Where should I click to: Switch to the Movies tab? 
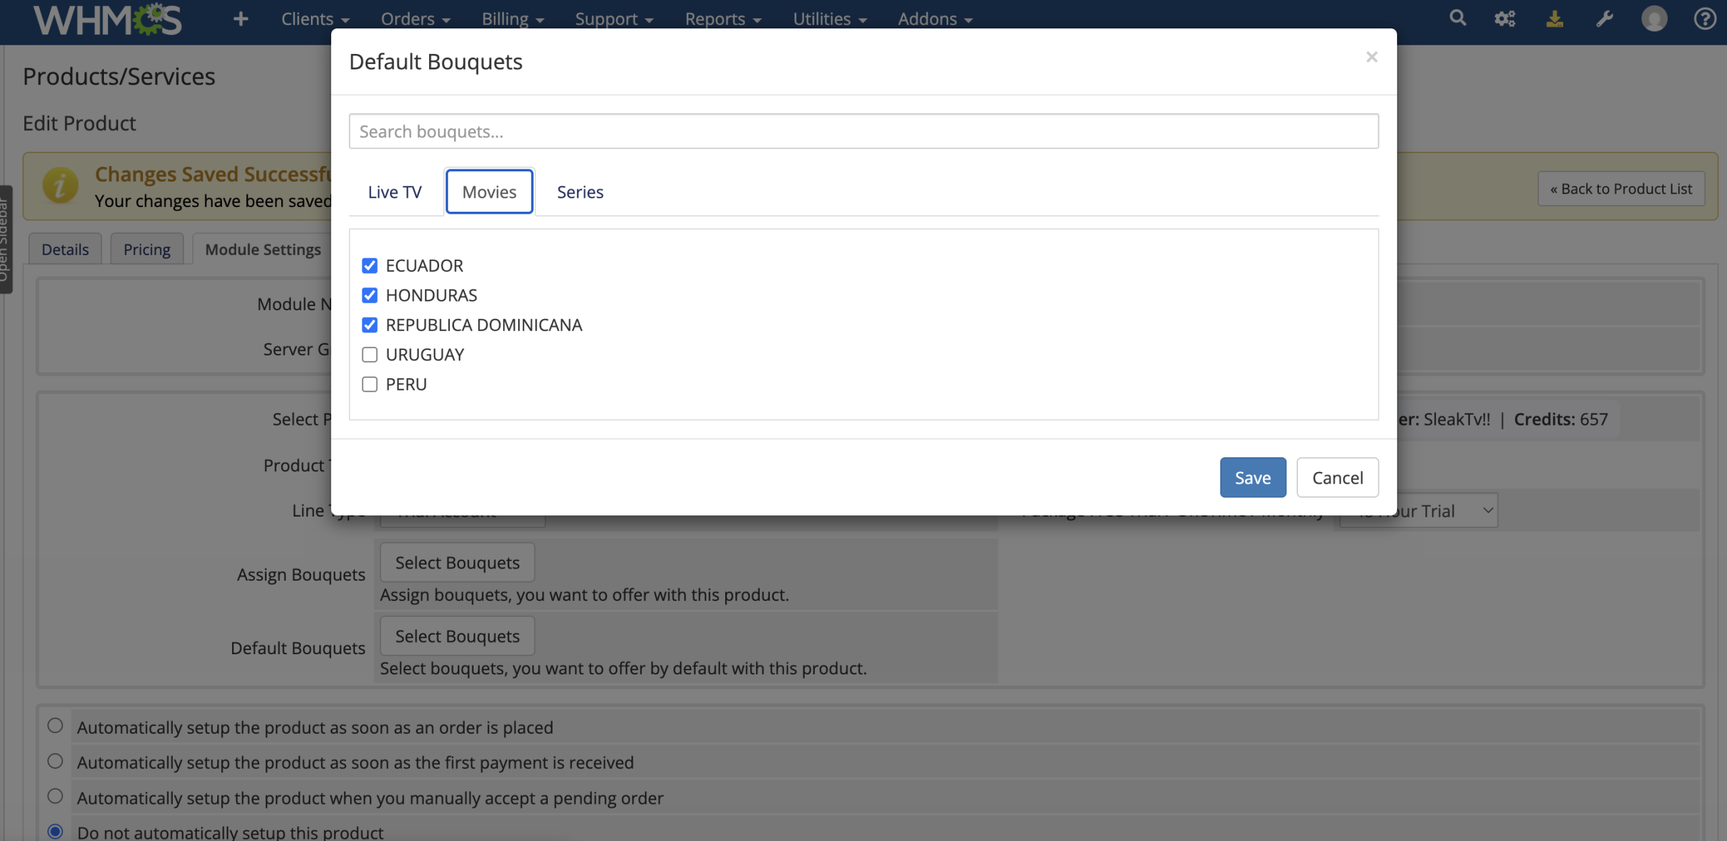[x=489, y=192]
